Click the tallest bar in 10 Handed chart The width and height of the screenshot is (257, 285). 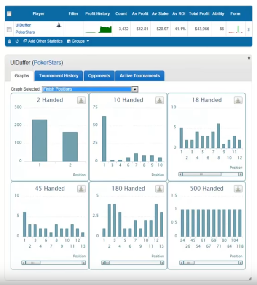104,139
